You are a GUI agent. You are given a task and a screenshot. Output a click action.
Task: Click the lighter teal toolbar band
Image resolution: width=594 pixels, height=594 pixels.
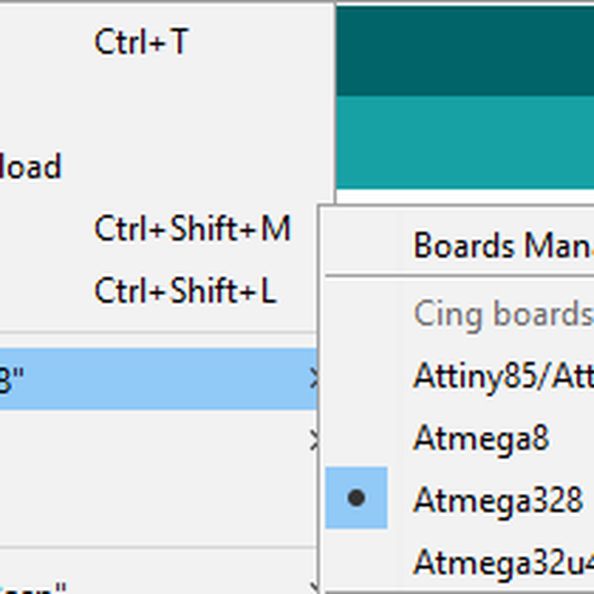coord(465,142)
